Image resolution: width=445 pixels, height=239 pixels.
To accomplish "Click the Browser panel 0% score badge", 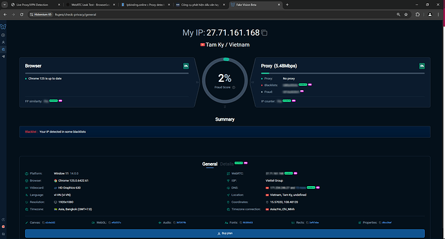I will [x=186, y=66].
